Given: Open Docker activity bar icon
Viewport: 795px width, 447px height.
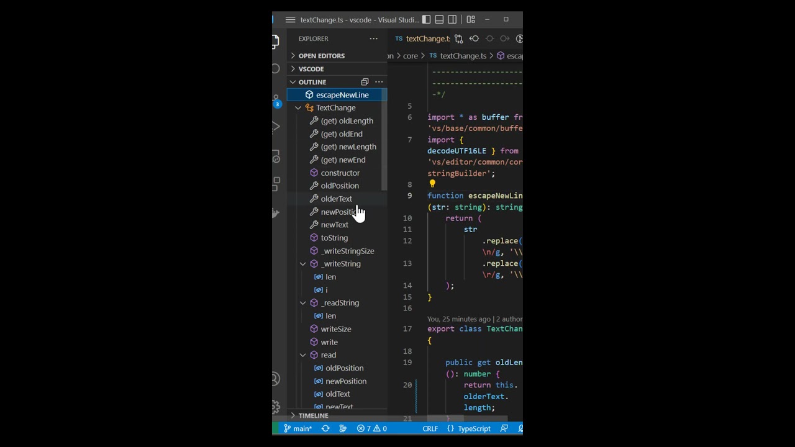Looking at the screenshot, I should point(276,213).
